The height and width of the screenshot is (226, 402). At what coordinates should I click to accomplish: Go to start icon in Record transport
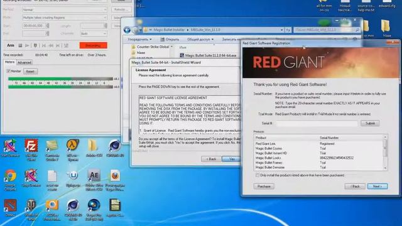pyautogui.click(x=44, y=45)
